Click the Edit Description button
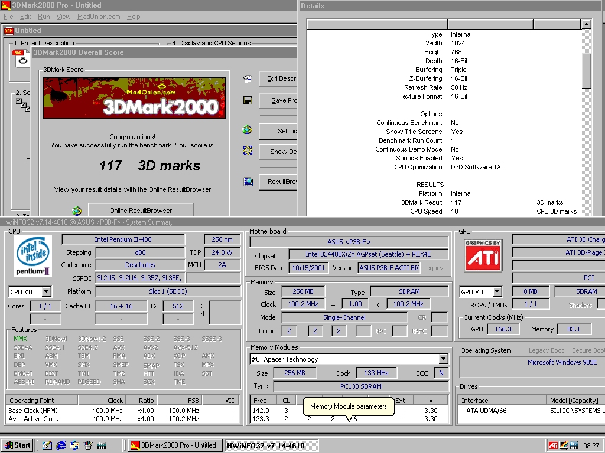The width and height of the screenshot is (605, 453). click(x=278, y=79)
